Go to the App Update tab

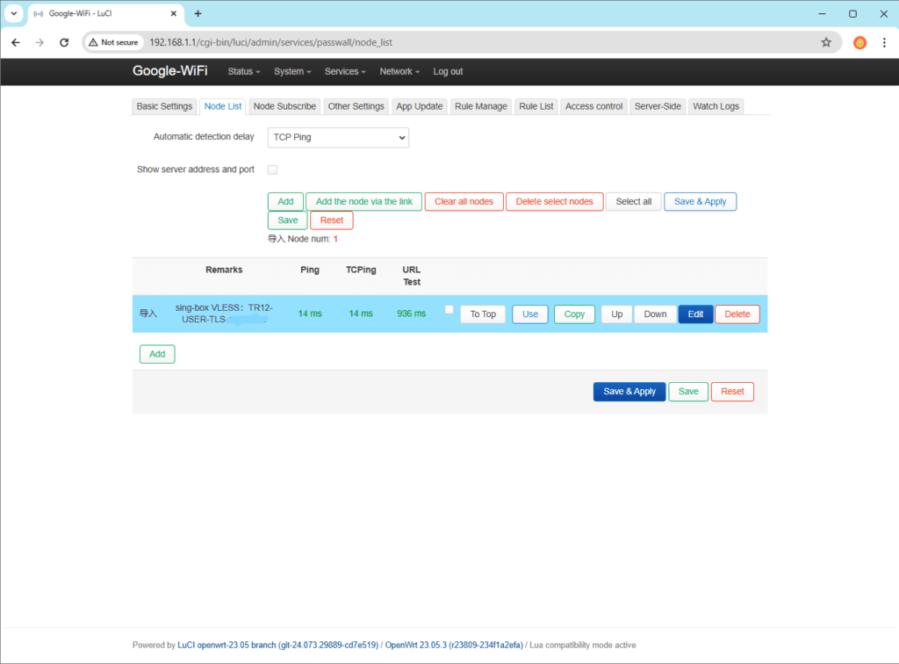[x=419, y=106]
